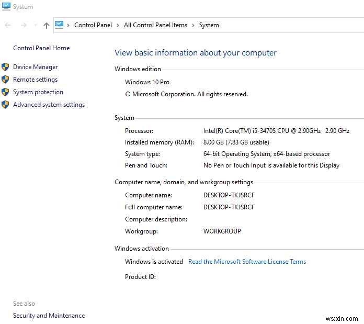364x324 pixels.
Task: Expand chevron after Control Panel breadcrumb
Action: (x=118, y=25)
